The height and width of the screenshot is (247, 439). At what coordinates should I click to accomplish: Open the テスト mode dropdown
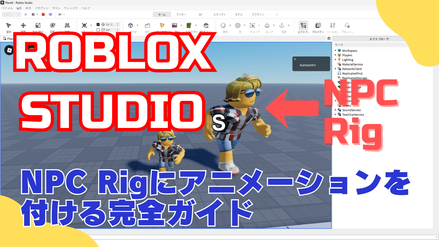11,14
